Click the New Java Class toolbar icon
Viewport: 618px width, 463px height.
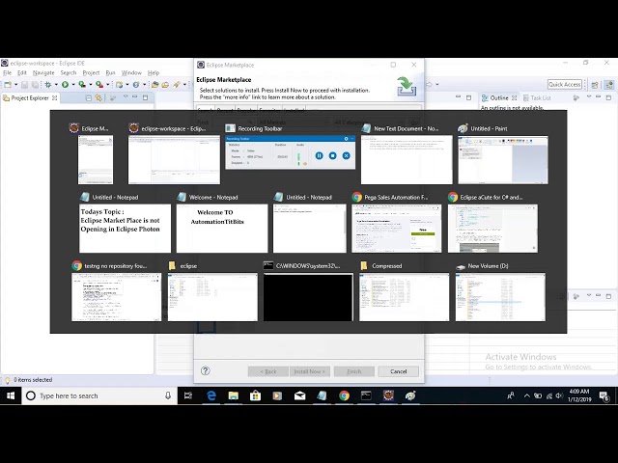(x=136, y=84)
